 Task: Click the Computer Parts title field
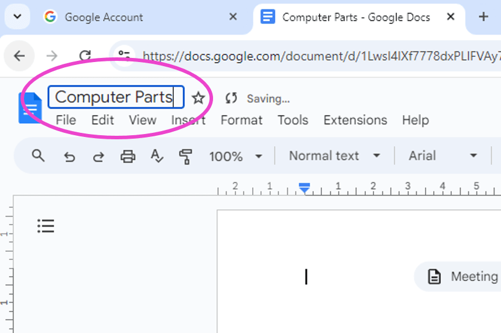tap(115, 97)
